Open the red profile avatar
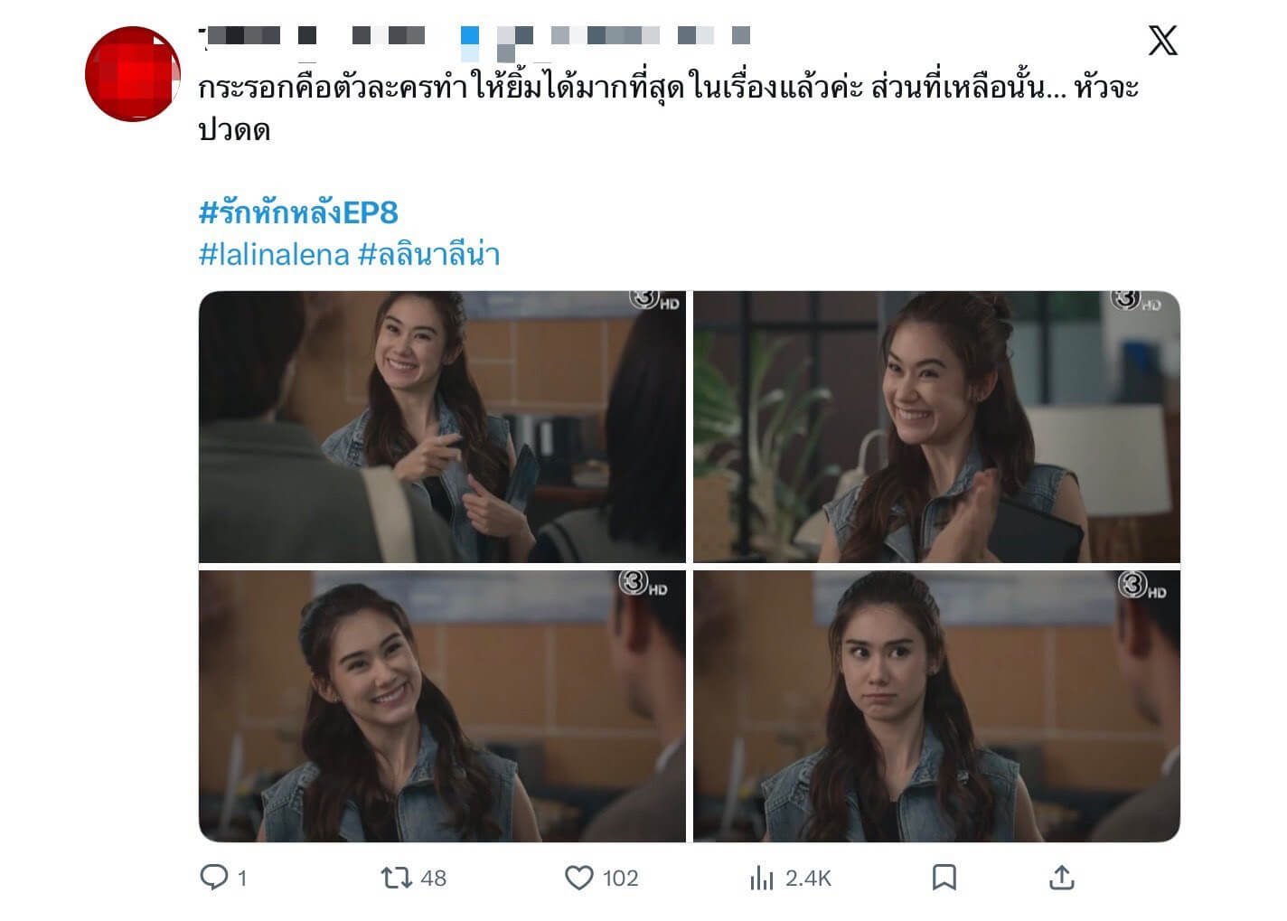 [x=133, y=74]
